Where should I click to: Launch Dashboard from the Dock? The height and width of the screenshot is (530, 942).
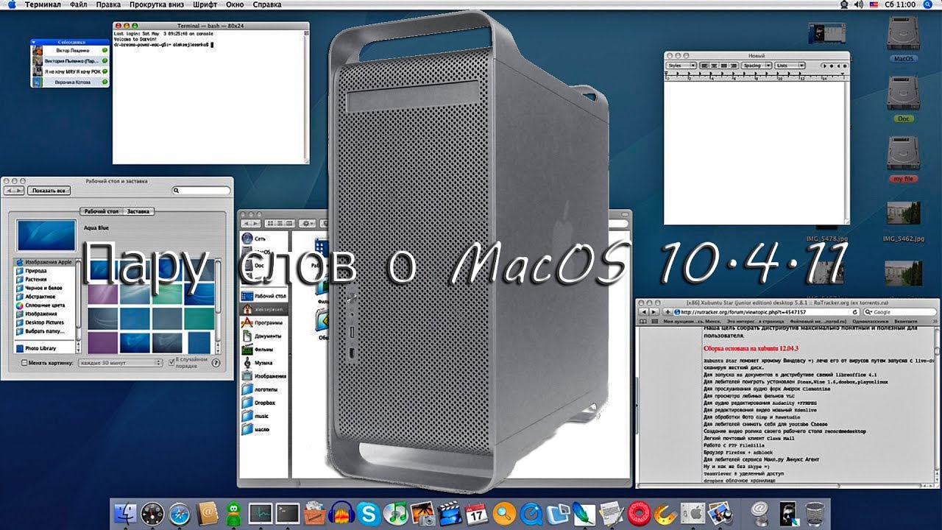(x=152, y=513)
